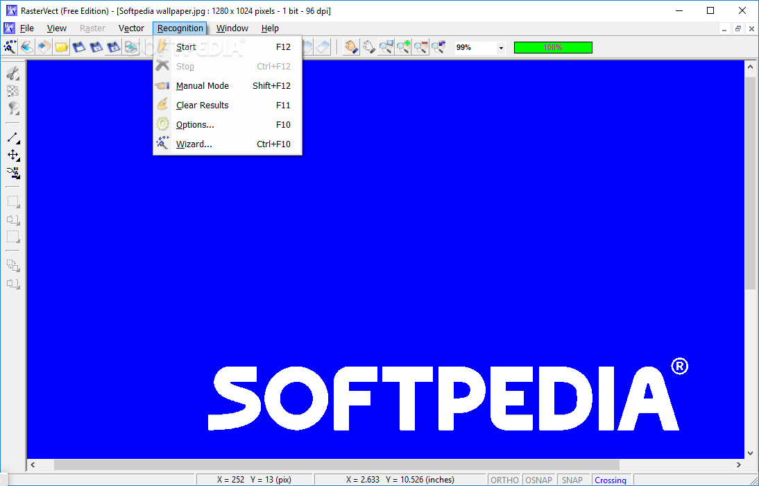Select the grab hand pointer tool
Screen dimensions: 759x486
click(368, 47)
